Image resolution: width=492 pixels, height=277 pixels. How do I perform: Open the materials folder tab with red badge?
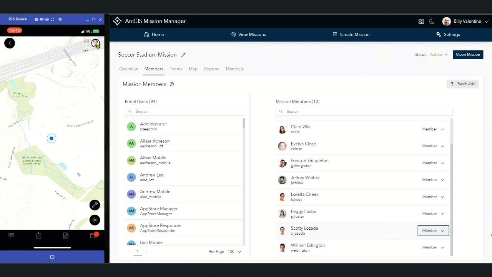(93, 235)
